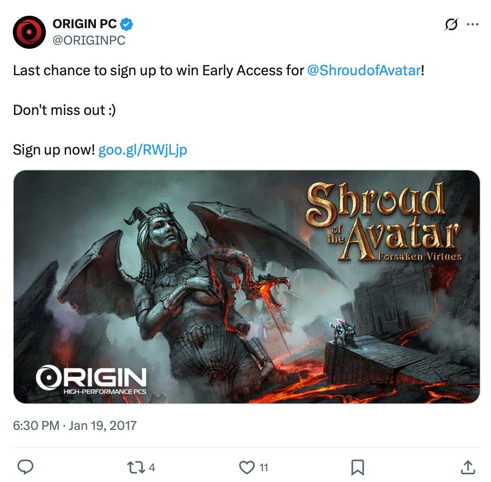The width and height of the screenshot is (491, 482).
Task: Click the ORIGIN PC display name
Action: click(x=85, y=24)
